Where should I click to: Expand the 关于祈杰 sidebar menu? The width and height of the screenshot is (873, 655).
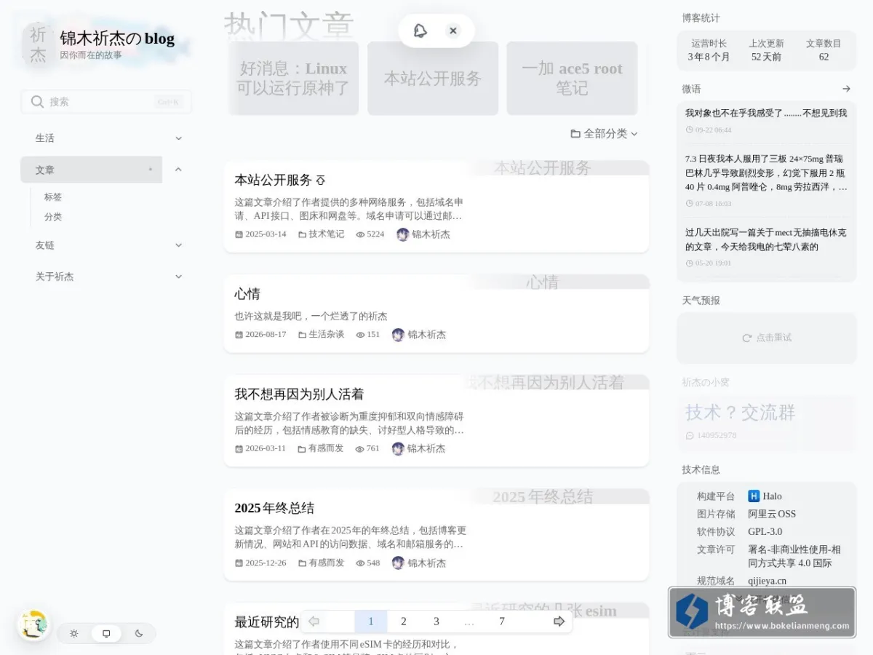(x=178, y=277)
